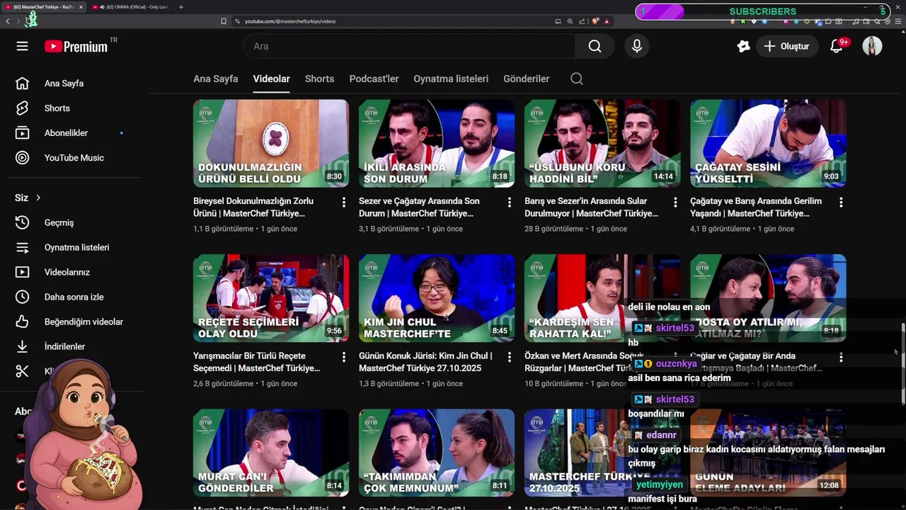Open options for Barış ve Sezer'in video
This screenshot has width=906, height=510.
click(x=675, y=203)
